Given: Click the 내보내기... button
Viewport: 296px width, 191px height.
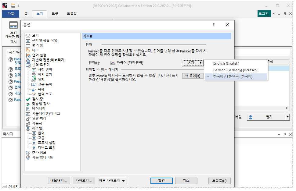Looking at the screenshot, I should (59, 181).
